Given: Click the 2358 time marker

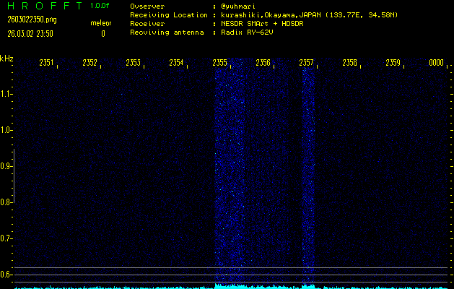Looking at the screenshot, I should pos(350,63).
